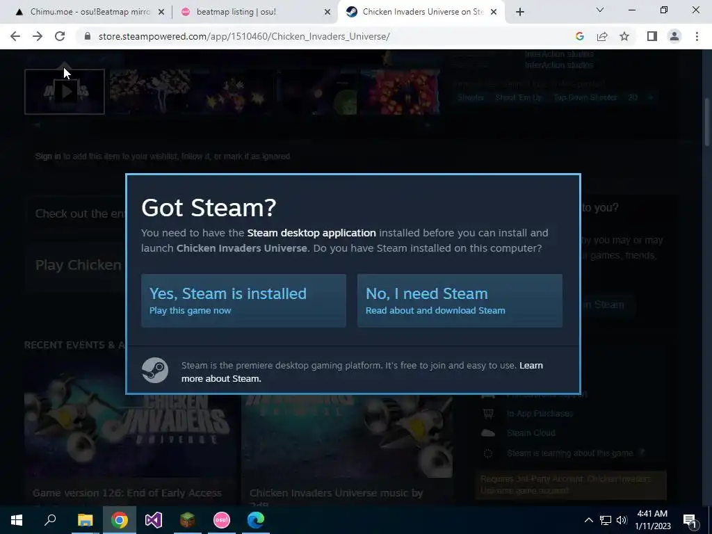Viewport: 712px width, 534px height.
Task: Click the 'Yes, Steam is installed' button
Action: point(243,300)
